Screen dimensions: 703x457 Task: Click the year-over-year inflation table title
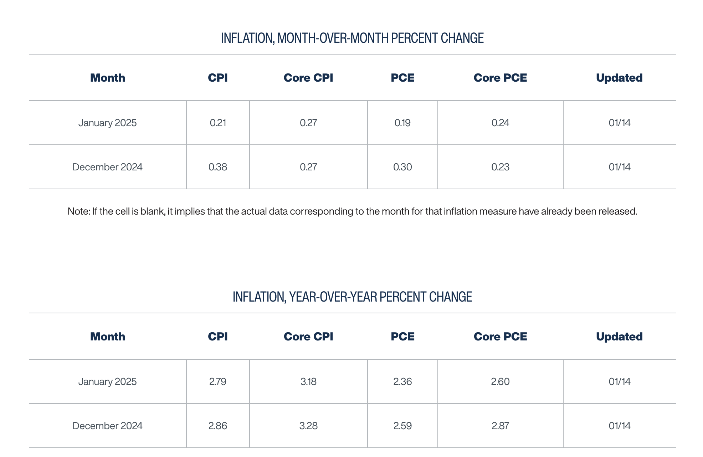point(352,297)
